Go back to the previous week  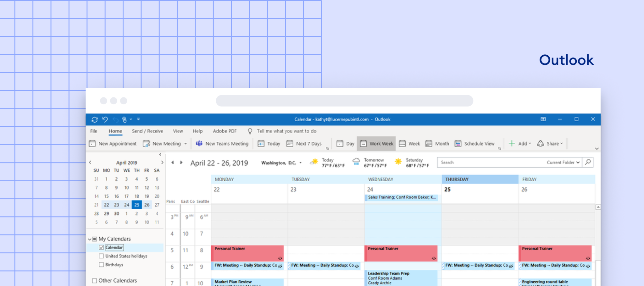pyautogui.click(x=172, y=162)
